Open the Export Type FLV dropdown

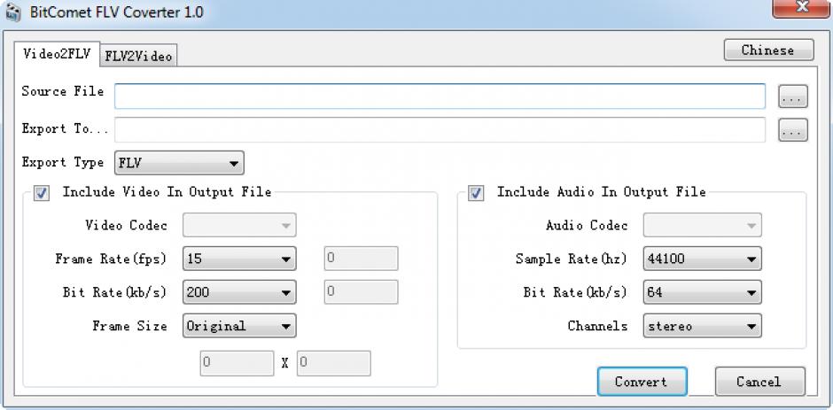179,163
